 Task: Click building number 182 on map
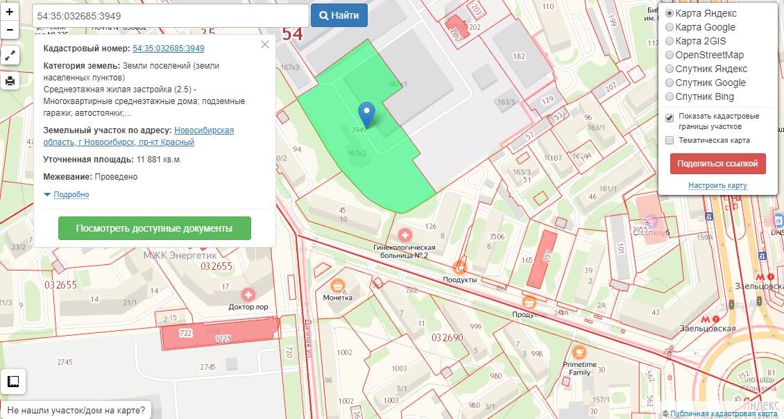[519, 56]
